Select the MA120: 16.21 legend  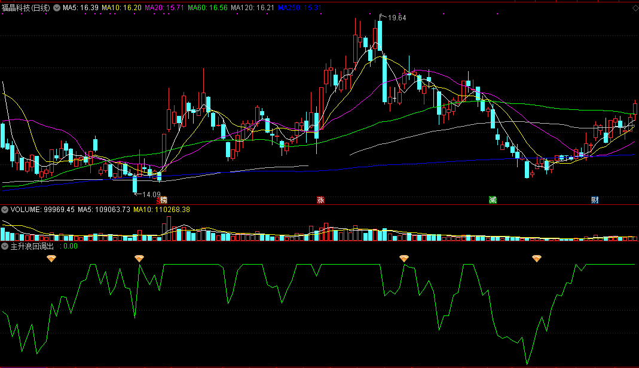(x=252, y=8)
